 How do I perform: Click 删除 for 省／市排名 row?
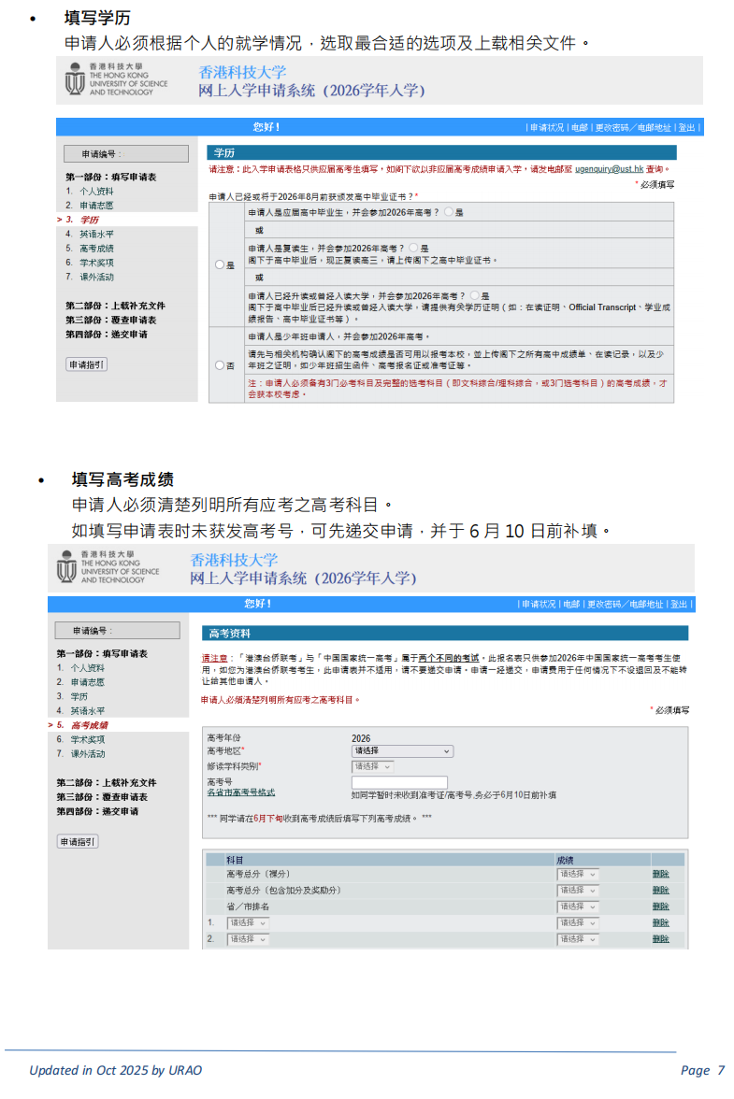(660, 906)
